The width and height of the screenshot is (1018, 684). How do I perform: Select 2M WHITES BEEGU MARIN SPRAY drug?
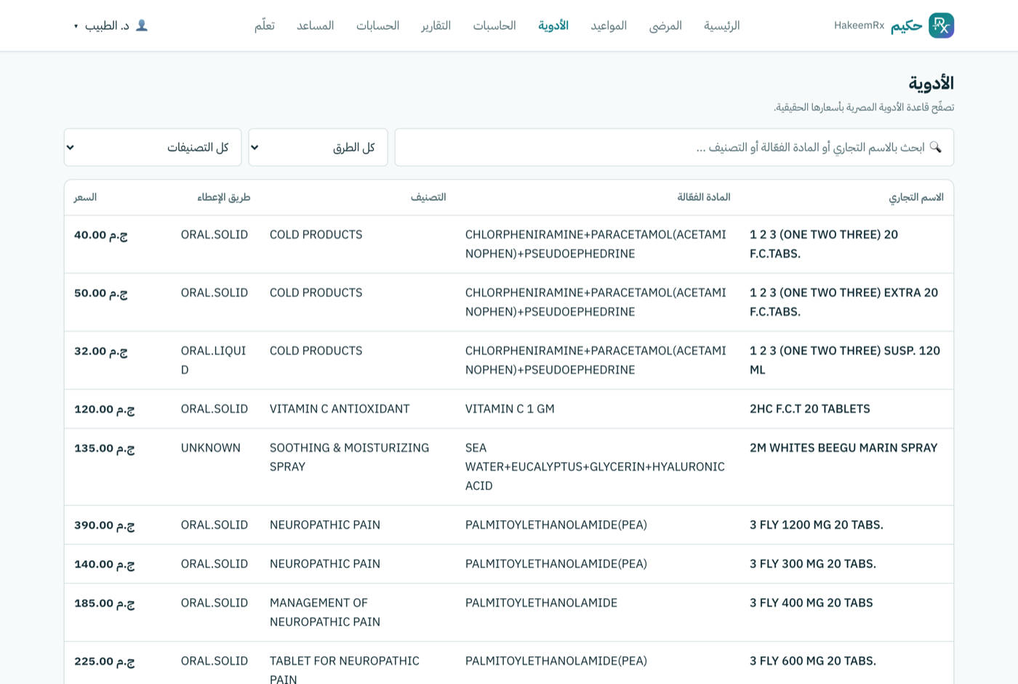click(x=843, y=448)
